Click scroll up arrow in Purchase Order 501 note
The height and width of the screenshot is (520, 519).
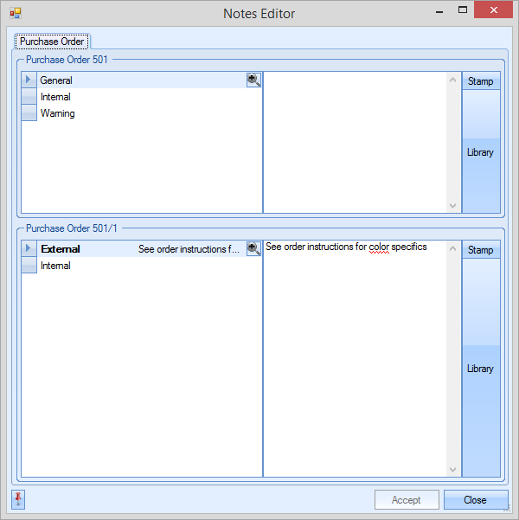(x=453, y=80)
